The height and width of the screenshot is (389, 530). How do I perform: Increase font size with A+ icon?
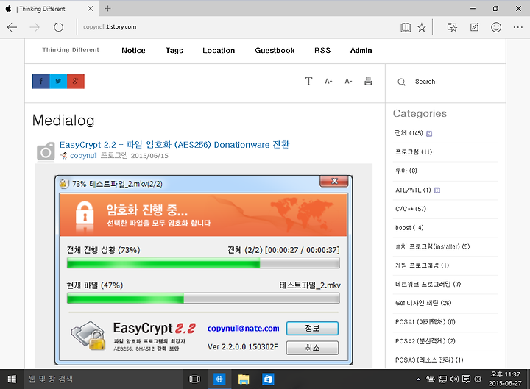coord(328,81)
